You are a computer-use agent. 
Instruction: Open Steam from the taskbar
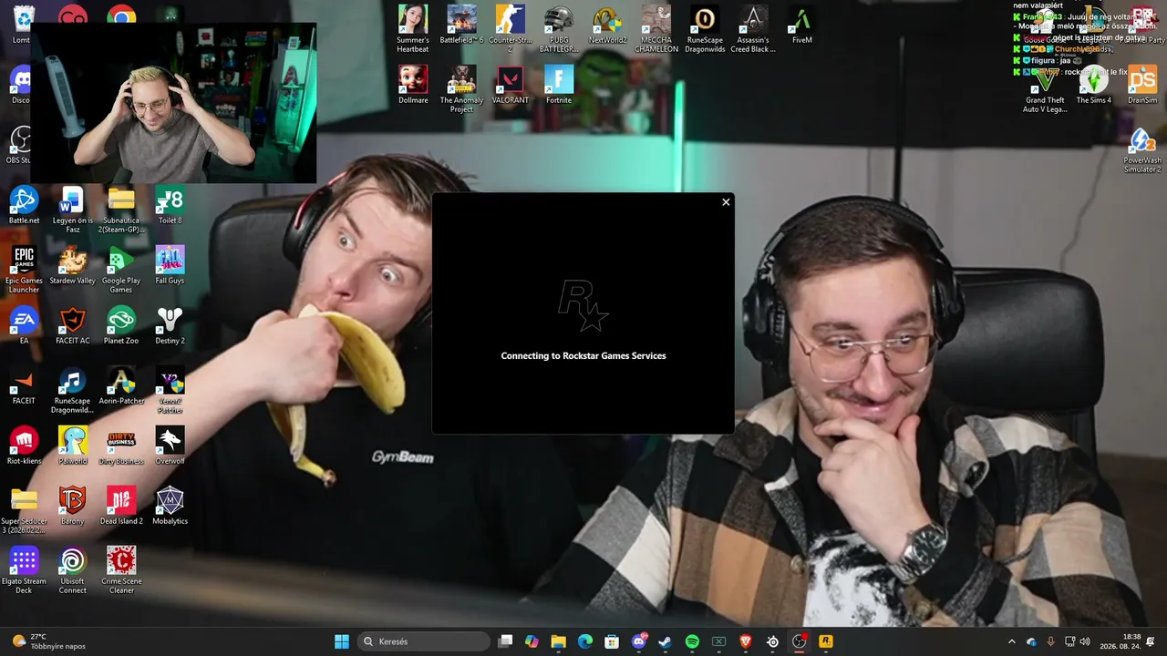point(666,641)
